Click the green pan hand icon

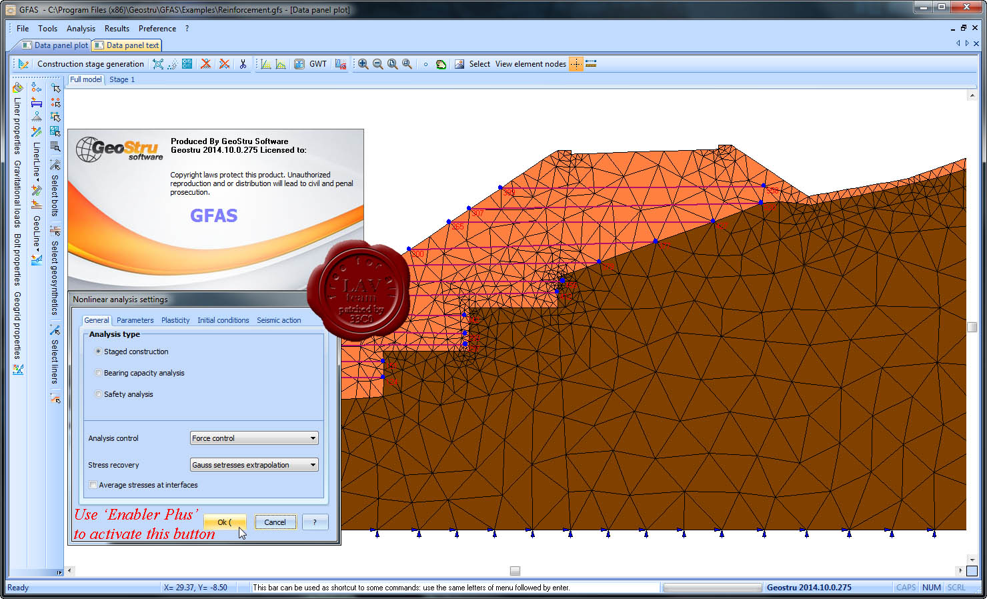pos(441,64)
